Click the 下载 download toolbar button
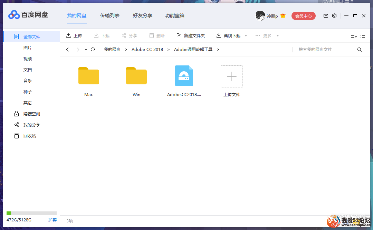The image size is (373, 230). click(102, 35)
